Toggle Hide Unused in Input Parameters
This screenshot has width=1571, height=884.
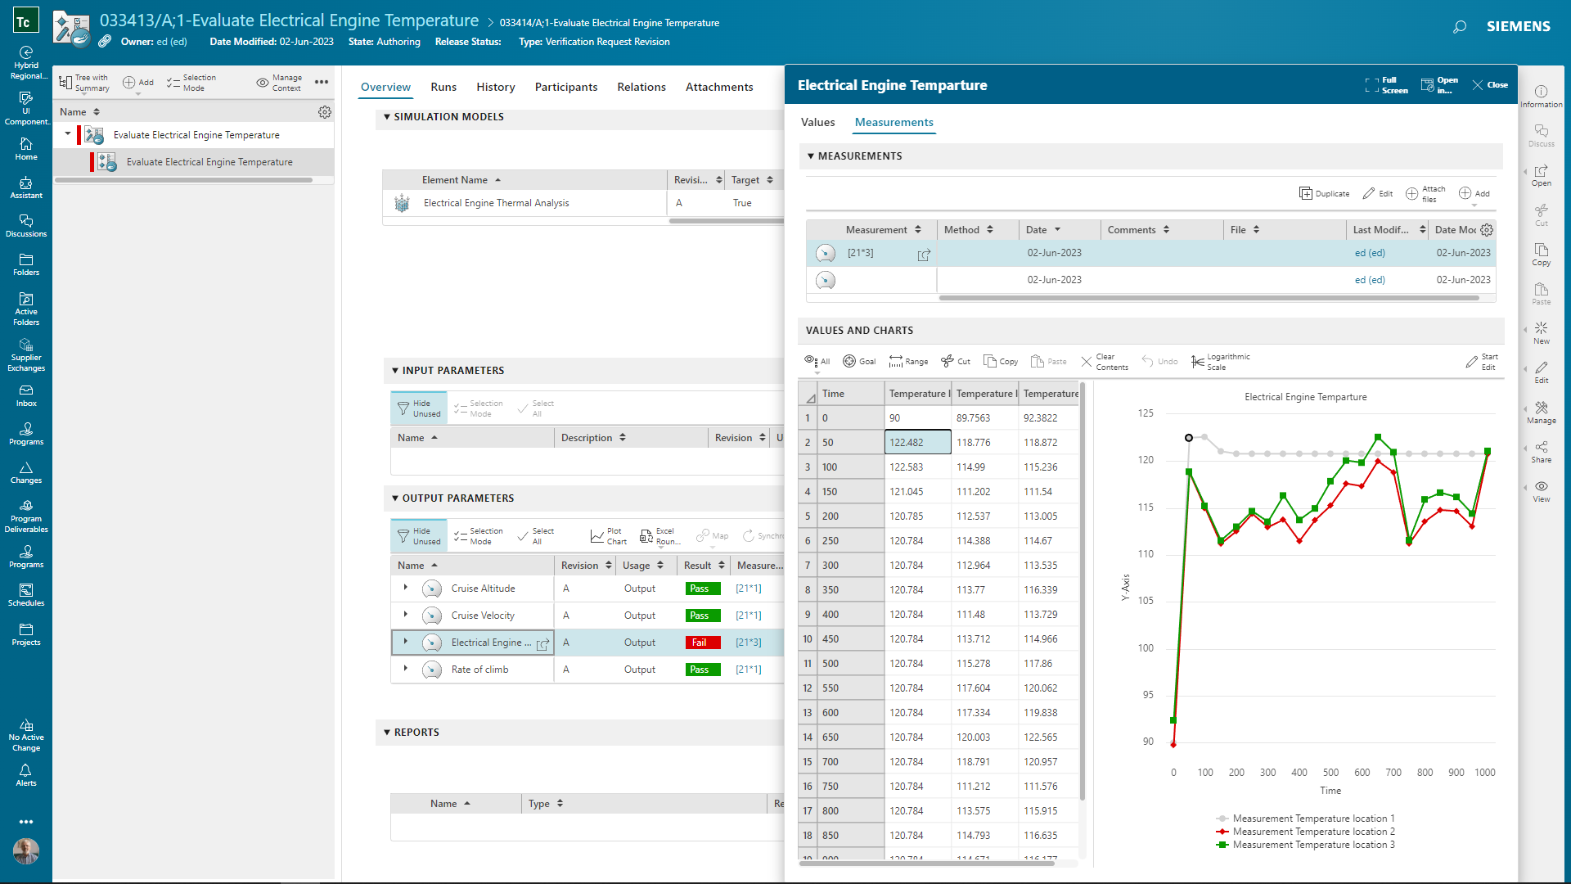point(418,407)
